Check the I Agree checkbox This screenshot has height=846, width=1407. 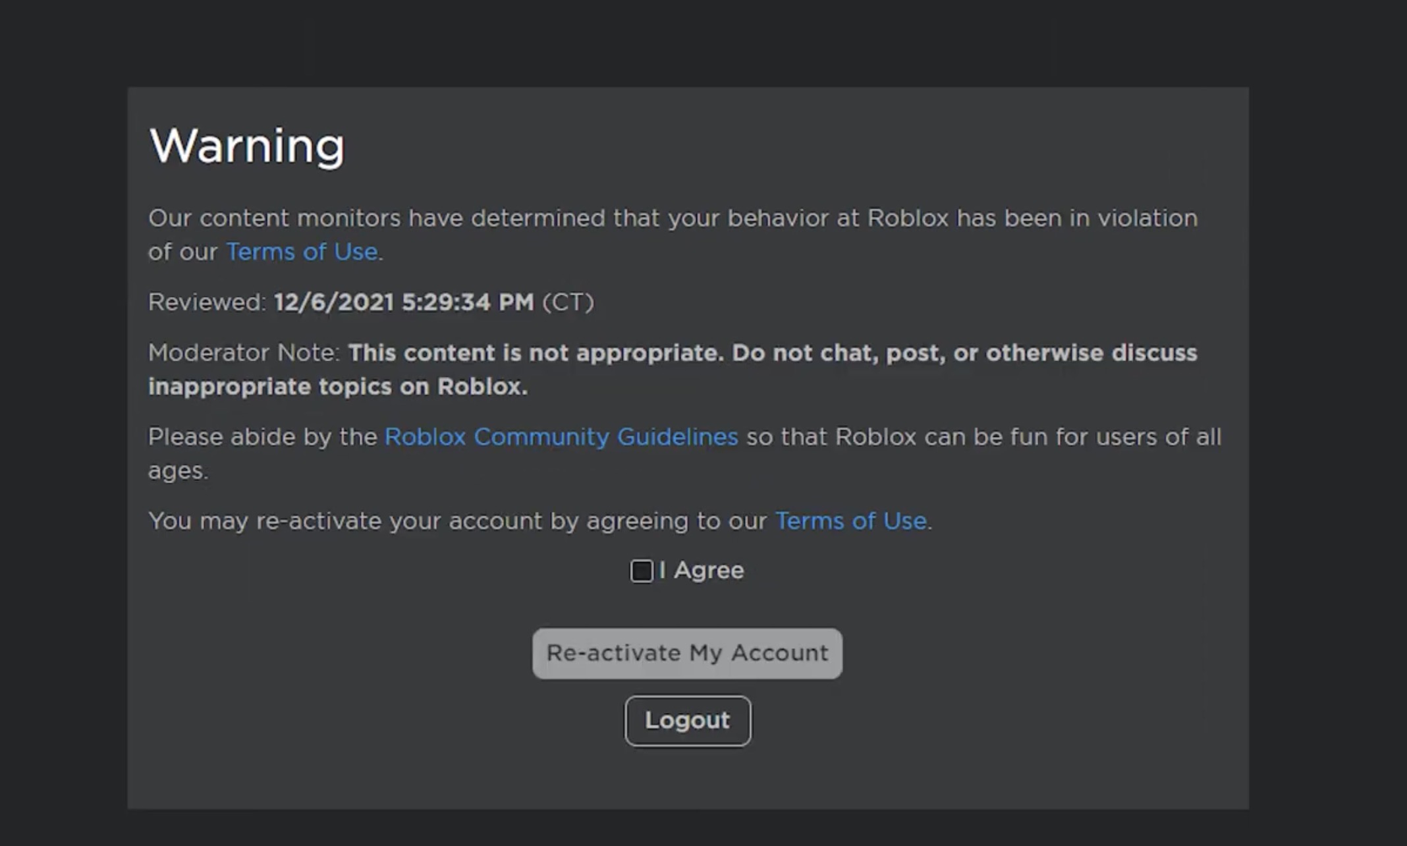tap(641, 571)
